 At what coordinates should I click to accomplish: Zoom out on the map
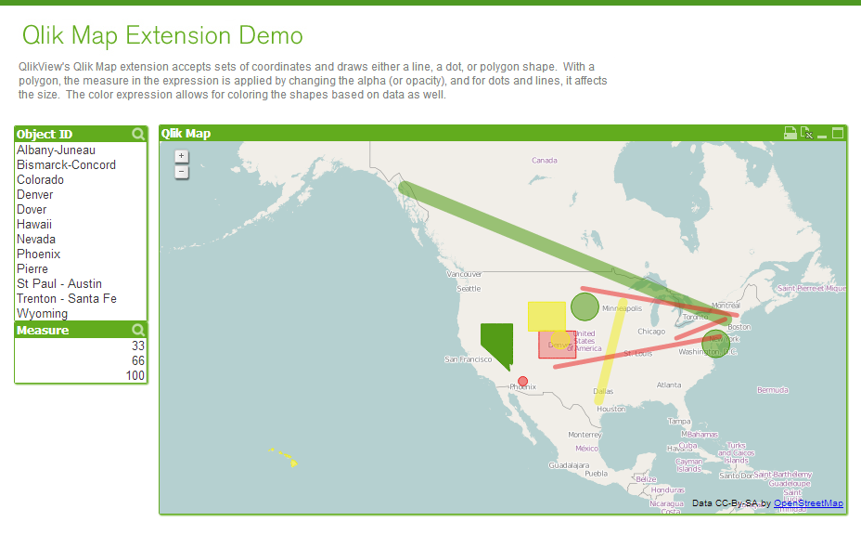click(x=182, y=172)
